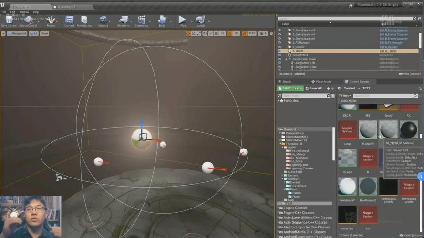Open the Window menu

coord(24,12)
